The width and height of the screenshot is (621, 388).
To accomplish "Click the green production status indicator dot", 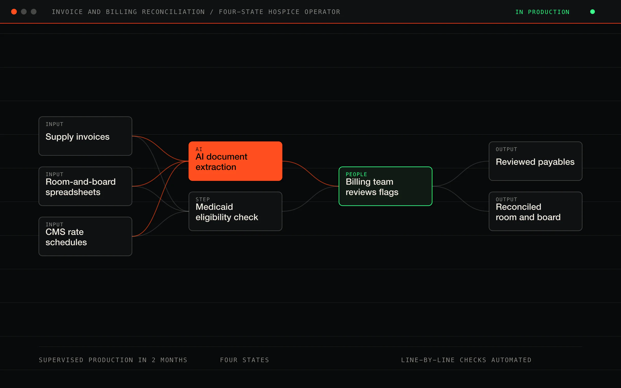I will 592,12.
